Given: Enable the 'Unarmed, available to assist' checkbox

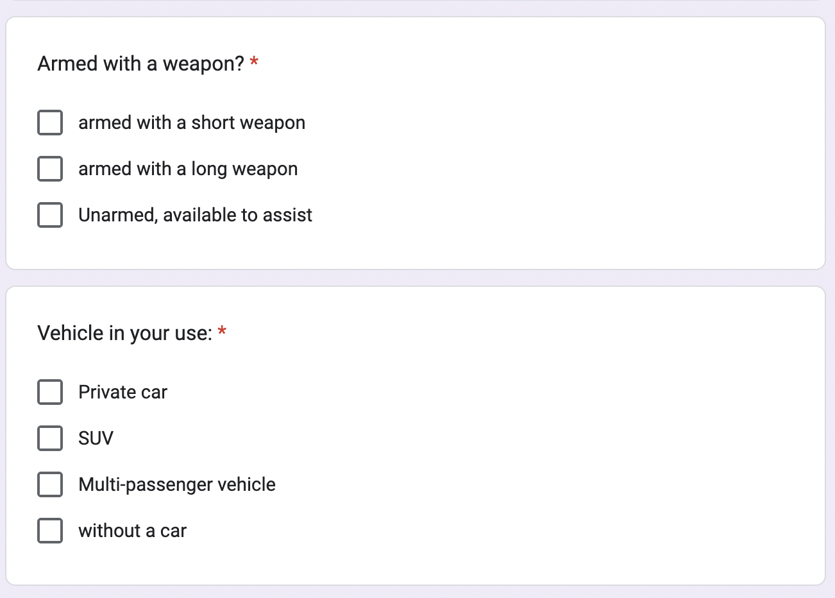Looking at the screenshot, I should tap(50, 215).
